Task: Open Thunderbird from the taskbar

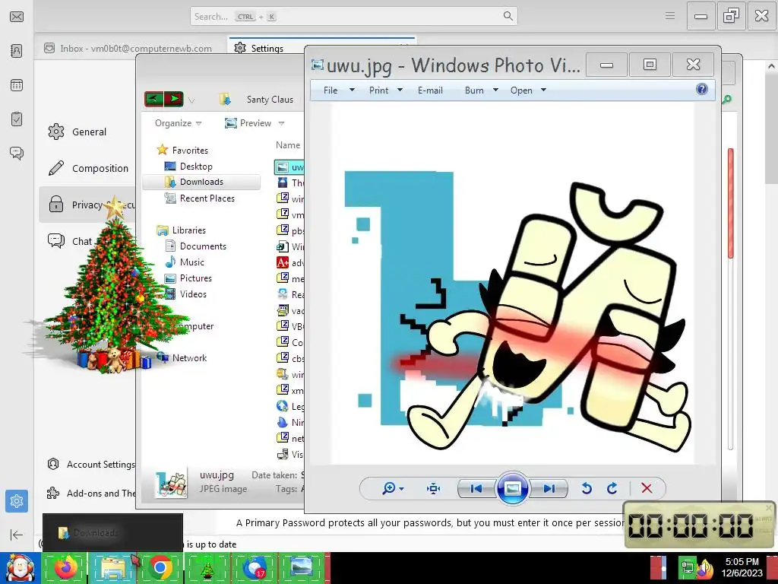Action: 255,568
